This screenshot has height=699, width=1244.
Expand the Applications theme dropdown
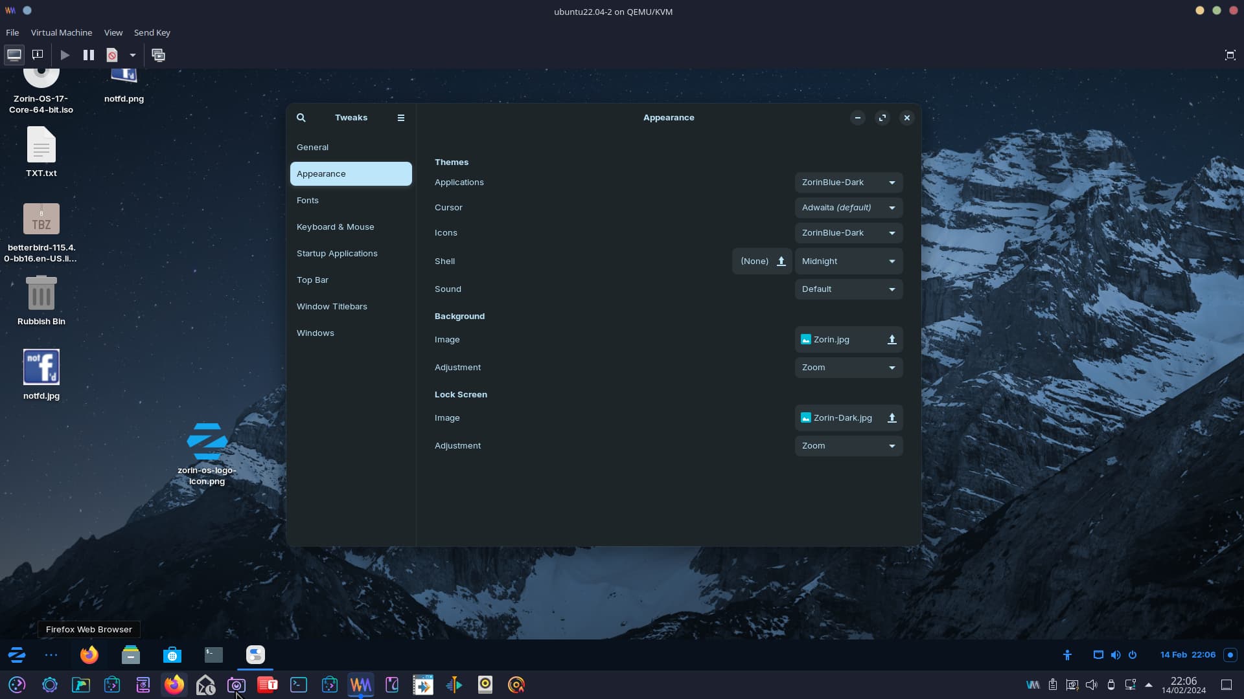pyautogui.click(x=848, y=183)
